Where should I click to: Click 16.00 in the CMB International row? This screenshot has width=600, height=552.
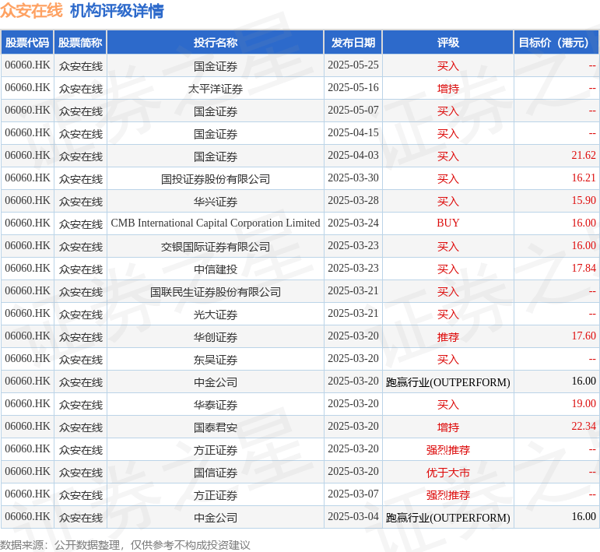click(x=584, y=223)
